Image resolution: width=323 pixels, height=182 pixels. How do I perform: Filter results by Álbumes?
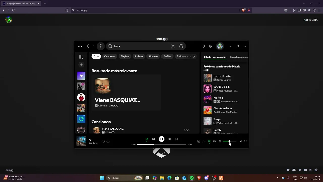(153, 56)
